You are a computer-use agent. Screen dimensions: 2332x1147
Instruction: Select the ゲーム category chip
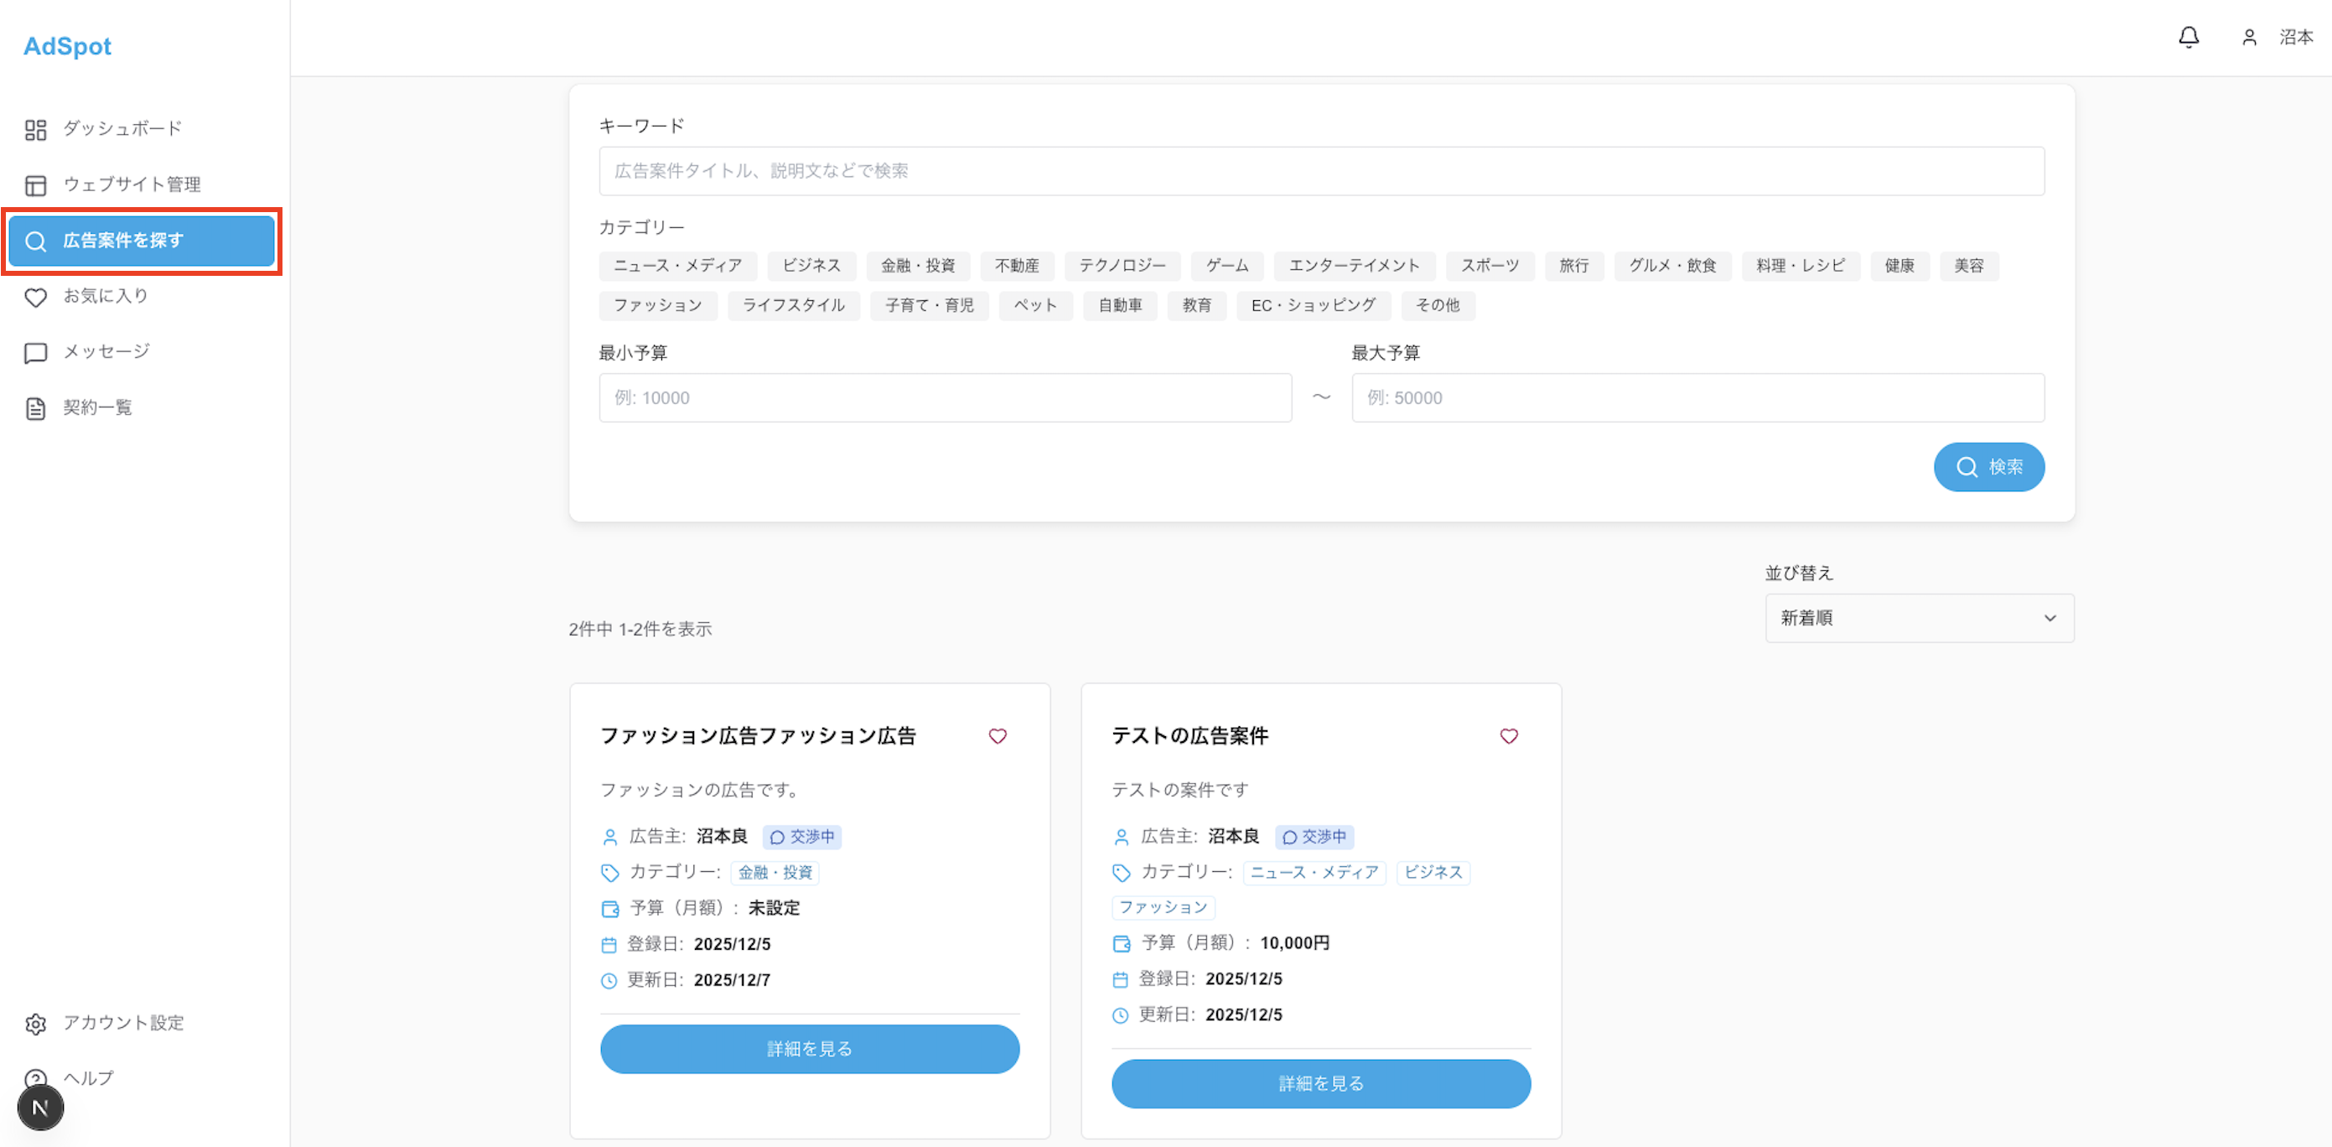click(x=1226, y=265)
